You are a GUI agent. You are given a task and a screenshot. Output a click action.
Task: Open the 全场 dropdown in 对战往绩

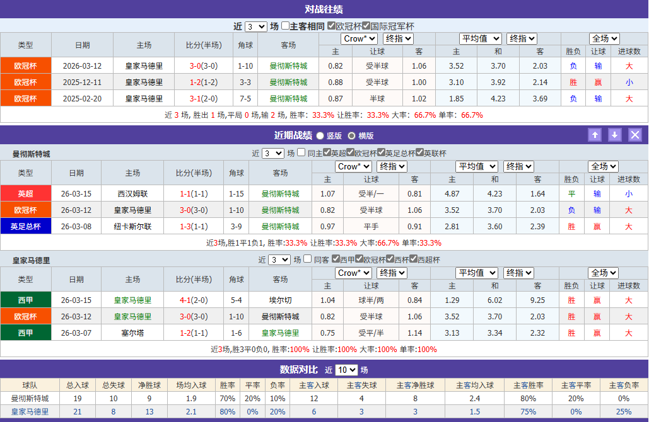pyautogui.click(x=603, y=38)
